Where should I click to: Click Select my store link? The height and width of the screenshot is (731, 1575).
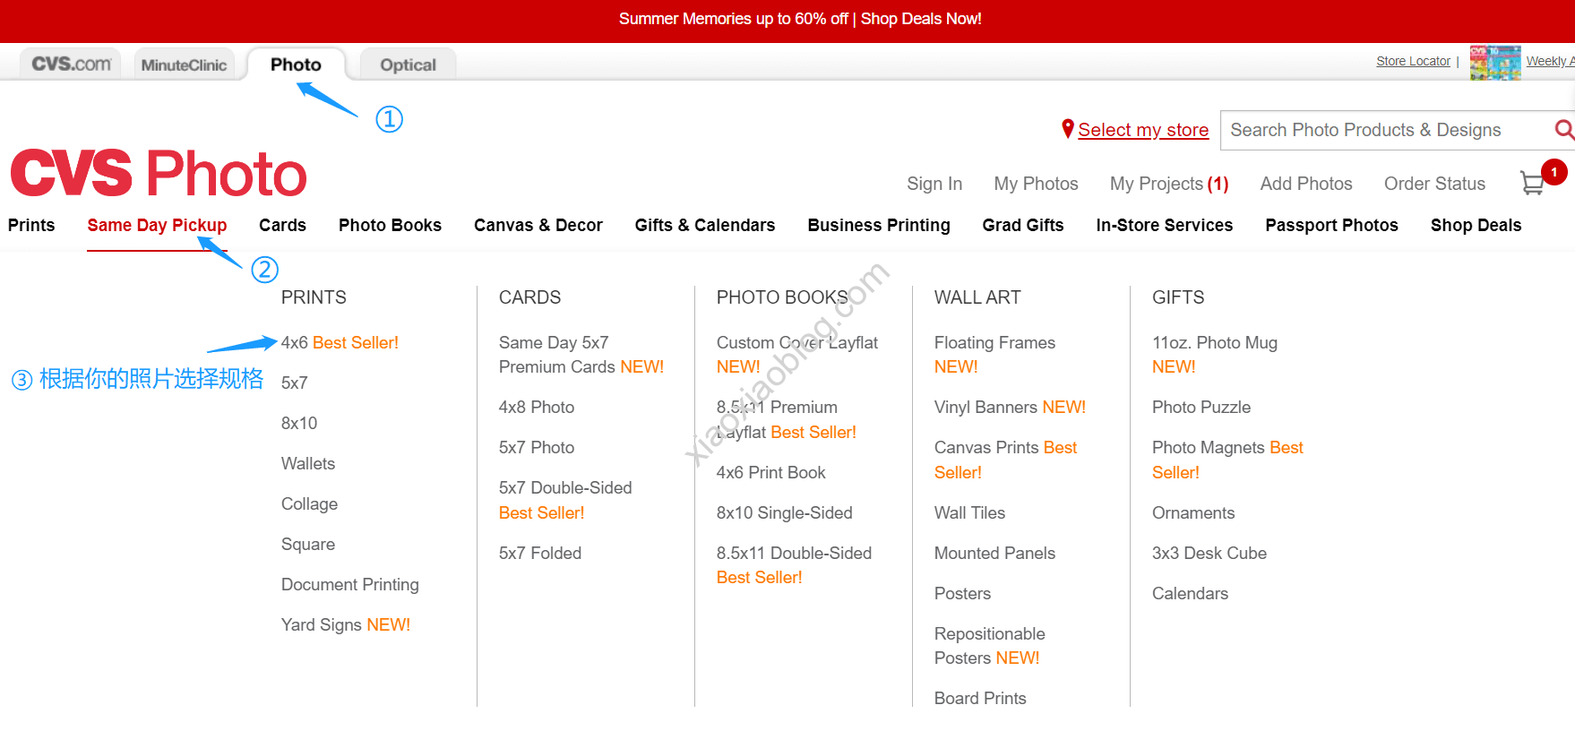tap(1143, 130)
